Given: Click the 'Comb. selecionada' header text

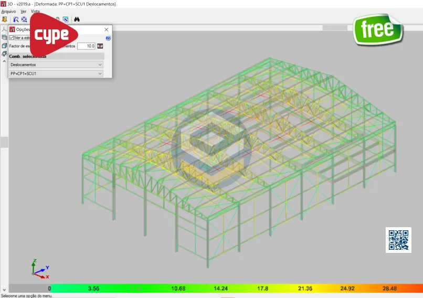Looking at the screenshot, I should 28,56.
